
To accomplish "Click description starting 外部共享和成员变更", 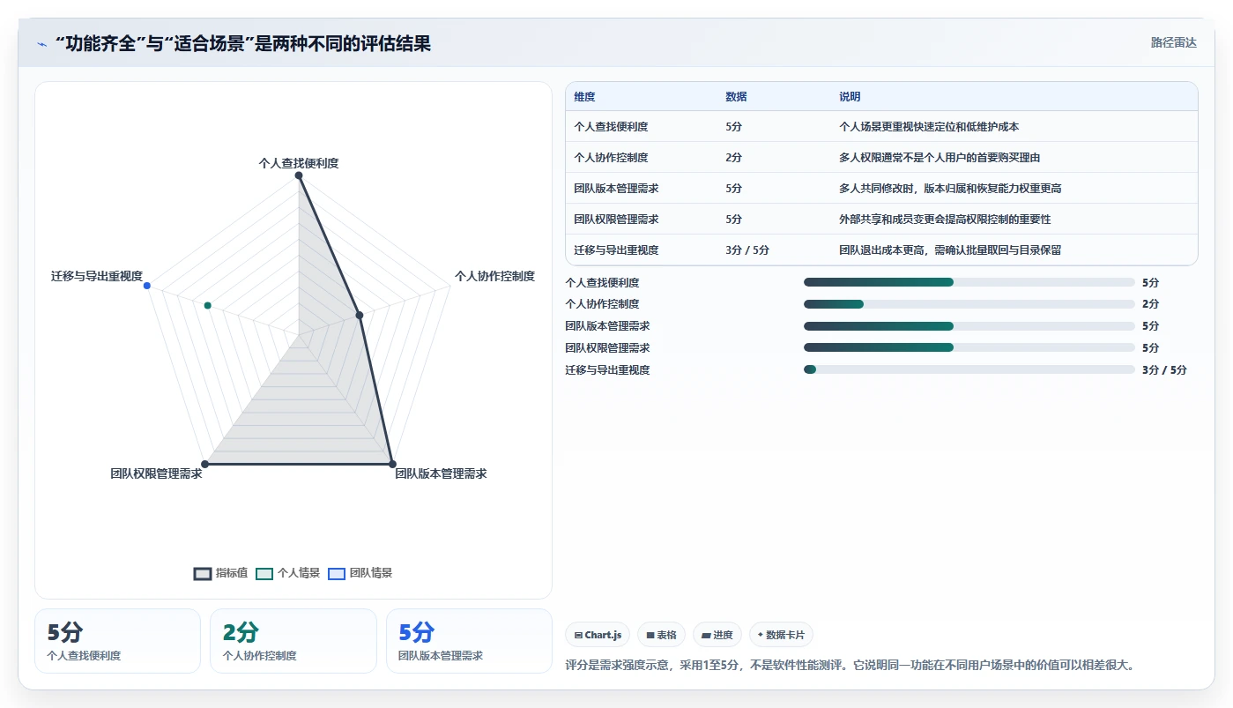I will (945, 220).
